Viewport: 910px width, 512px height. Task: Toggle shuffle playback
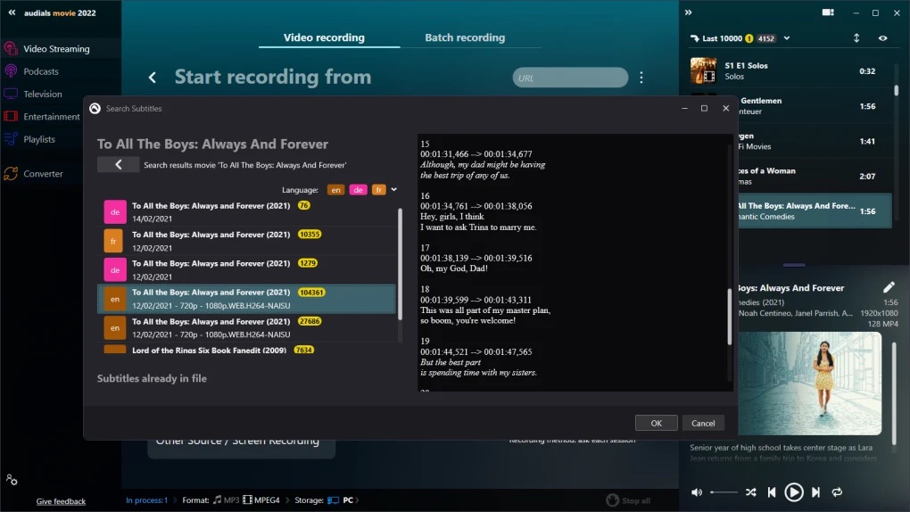pyautogui.click(x=750, y=492)
